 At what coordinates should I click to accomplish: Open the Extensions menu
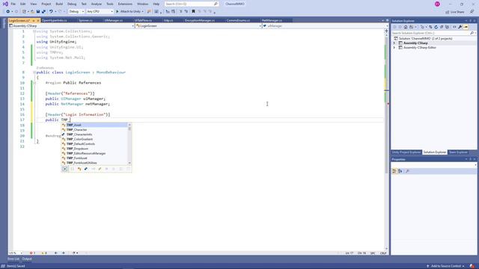click(x=125, y=4)
